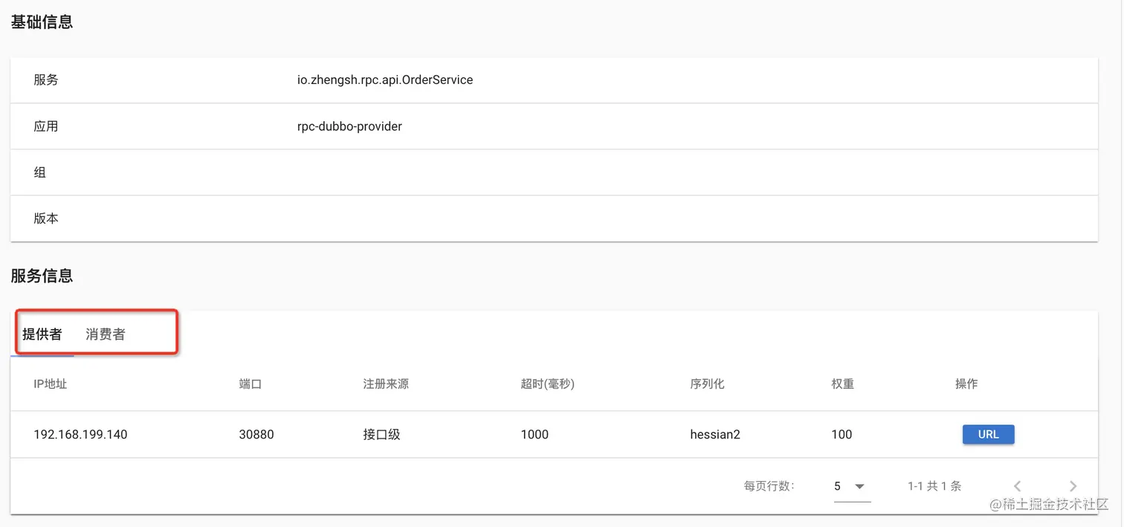Click the 应用 row label
1124x527 pixels.
click(46, 126)
